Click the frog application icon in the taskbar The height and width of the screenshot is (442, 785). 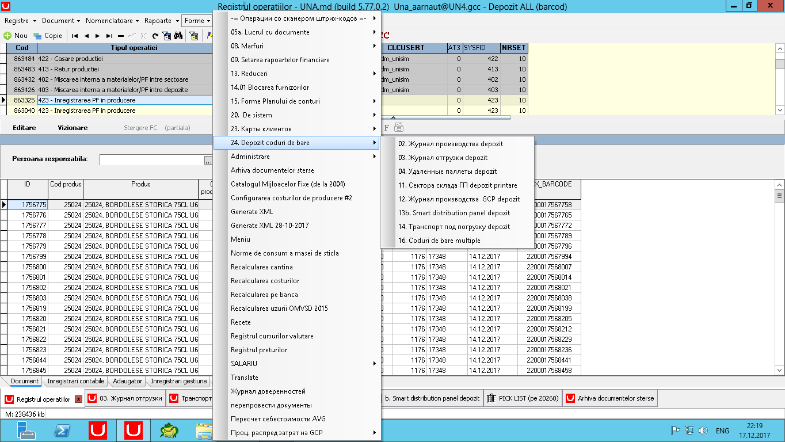pos(169,430)
